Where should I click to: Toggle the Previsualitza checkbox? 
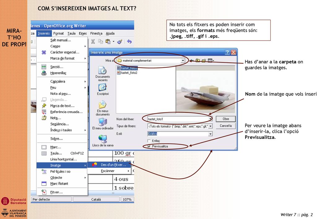pos(149,146)
